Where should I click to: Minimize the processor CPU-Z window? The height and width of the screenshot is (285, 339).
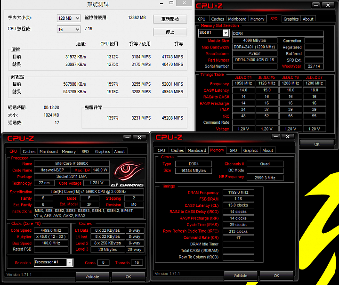pos(127,138)
